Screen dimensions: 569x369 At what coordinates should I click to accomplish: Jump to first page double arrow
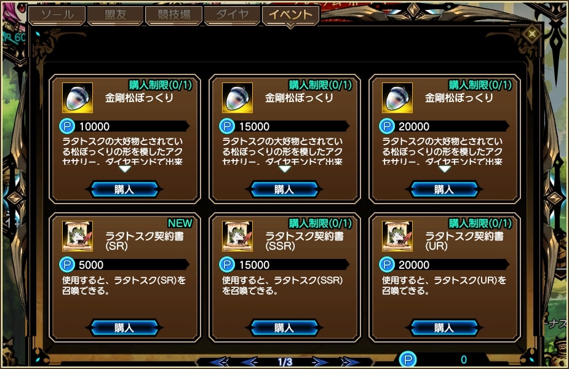point(220,362)
